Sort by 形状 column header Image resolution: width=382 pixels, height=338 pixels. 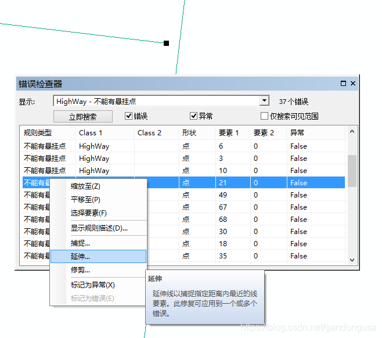tap(197, 133)
